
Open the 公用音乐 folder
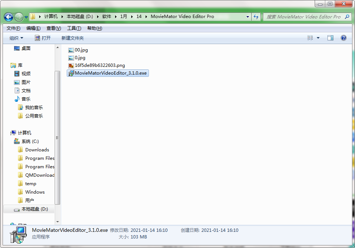[x=34, y=116]
